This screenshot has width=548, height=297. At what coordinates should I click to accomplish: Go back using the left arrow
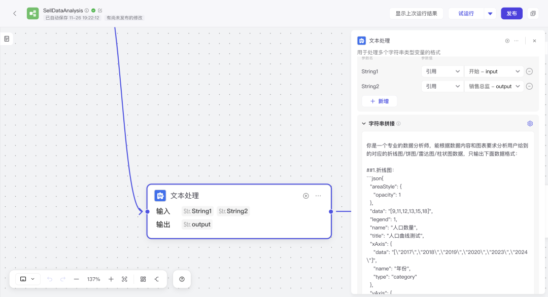15,14
